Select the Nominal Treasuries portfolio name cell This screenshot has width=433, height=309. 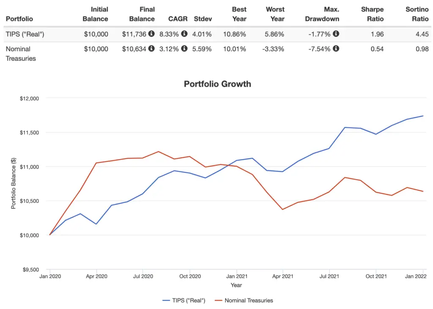coord(21,54)
